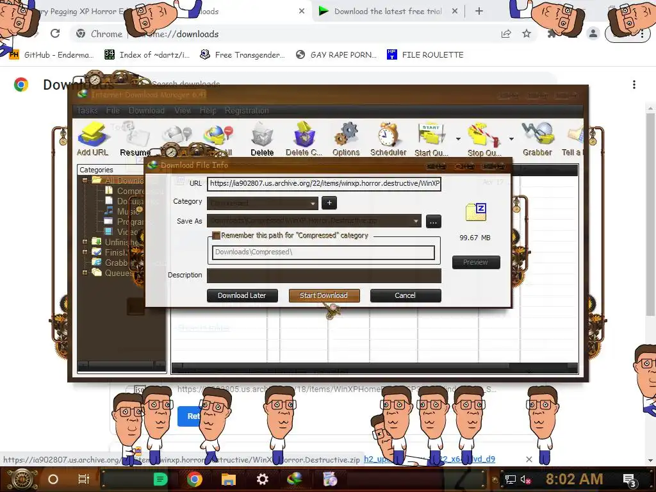Toggle Remember this path for Compressed checkbox
Screen dimensions: 656x492
(x=216, y=236)
